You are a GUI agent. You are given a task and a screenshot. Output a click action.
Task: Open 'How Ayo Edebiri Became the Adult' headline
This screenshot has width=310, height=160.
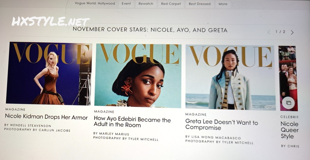tap(132, 122)
